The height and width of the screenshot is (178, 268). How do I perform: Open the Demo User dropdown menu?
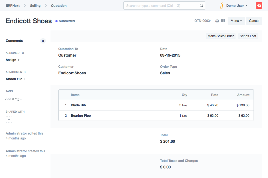pyautogui.click(x=237, y=5)
